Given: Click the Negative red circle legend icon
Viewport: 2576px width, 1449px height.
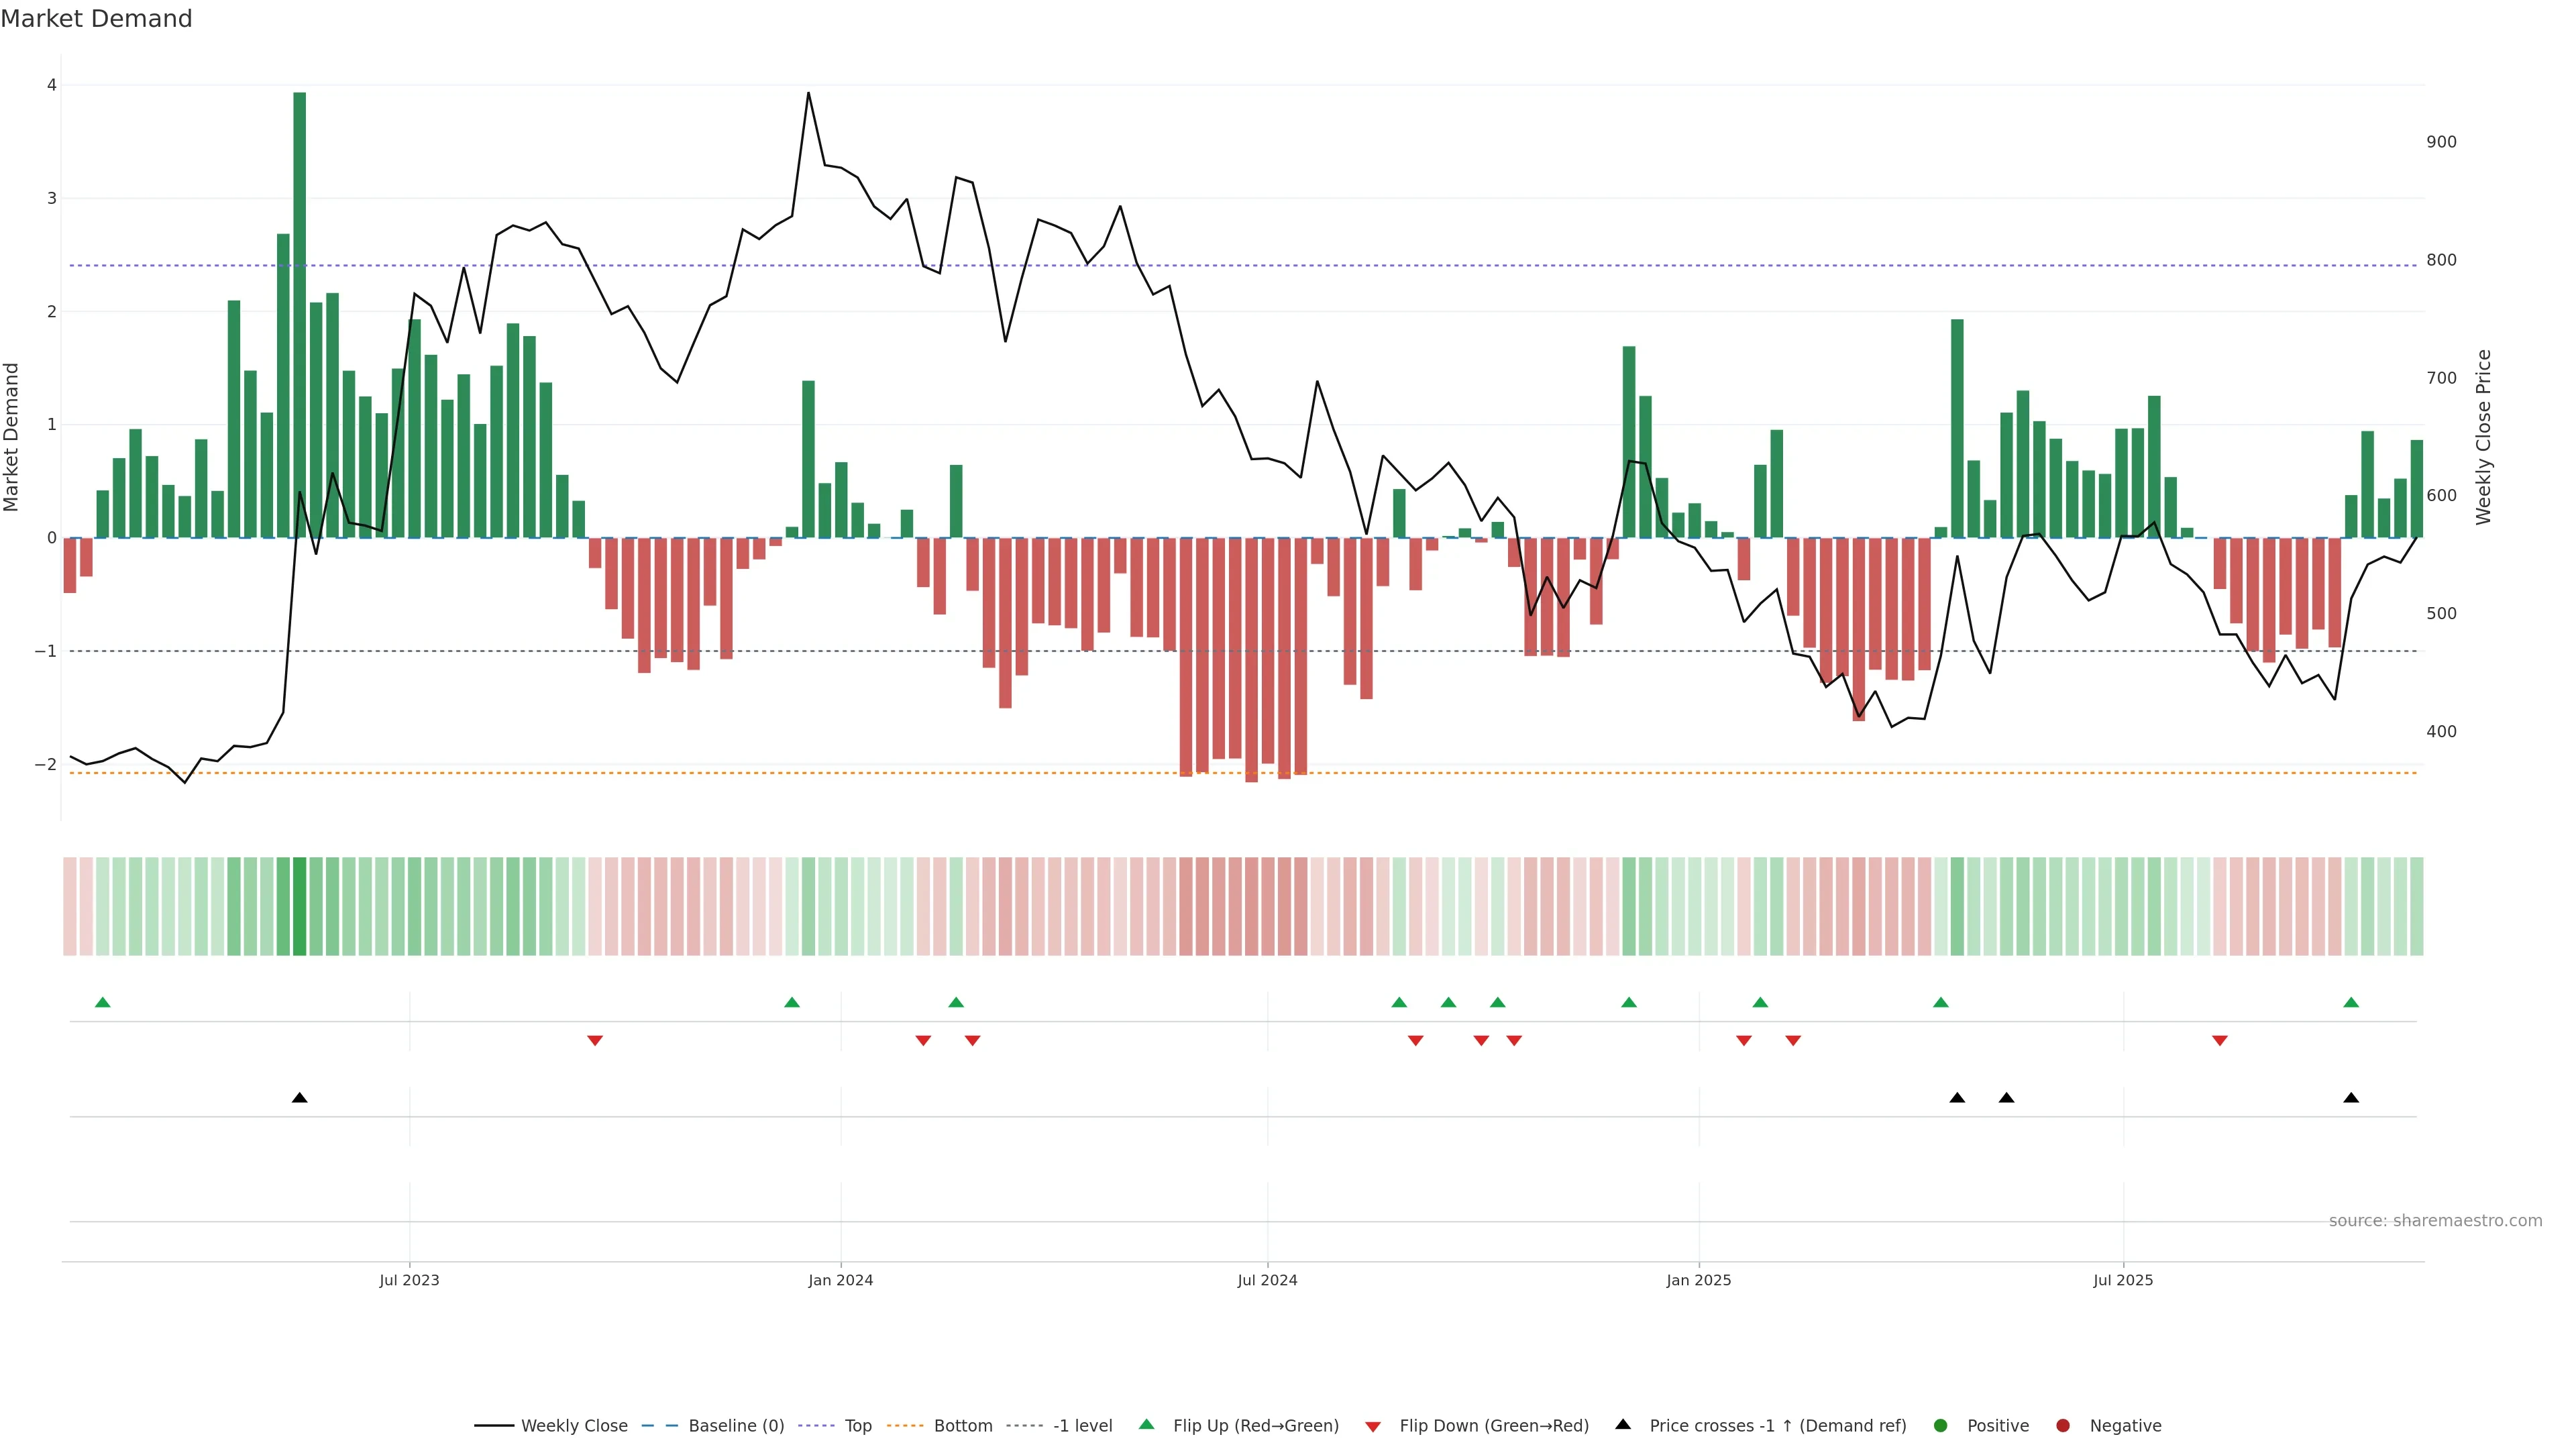Looking at the screenshot, I should click(2063, 1426).
